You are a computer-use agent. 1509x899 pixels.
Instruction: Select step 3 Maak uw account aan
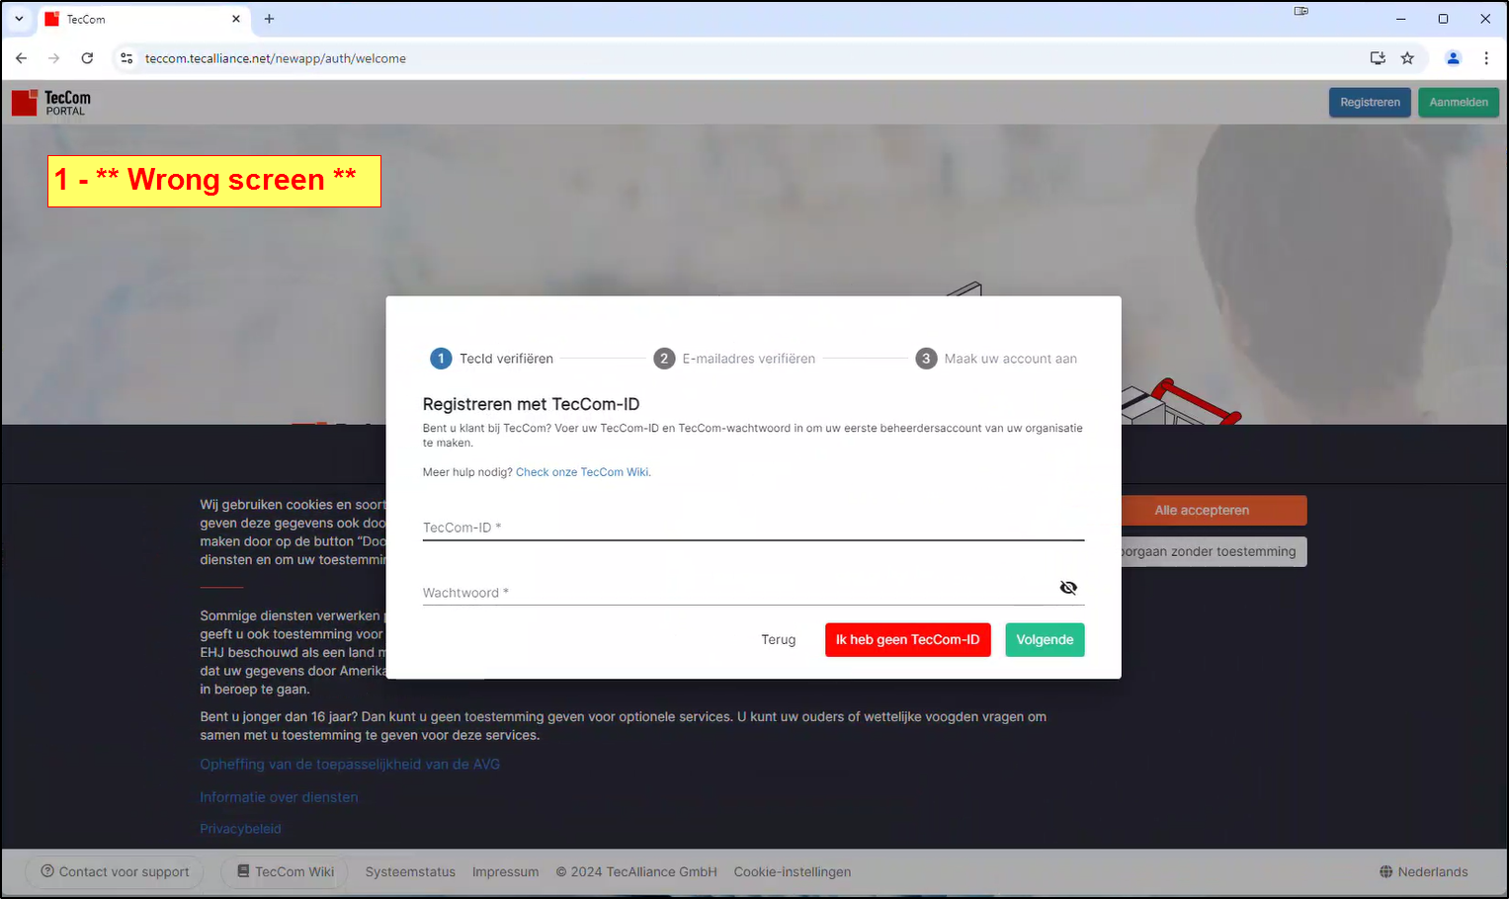[x=996, y=359]
